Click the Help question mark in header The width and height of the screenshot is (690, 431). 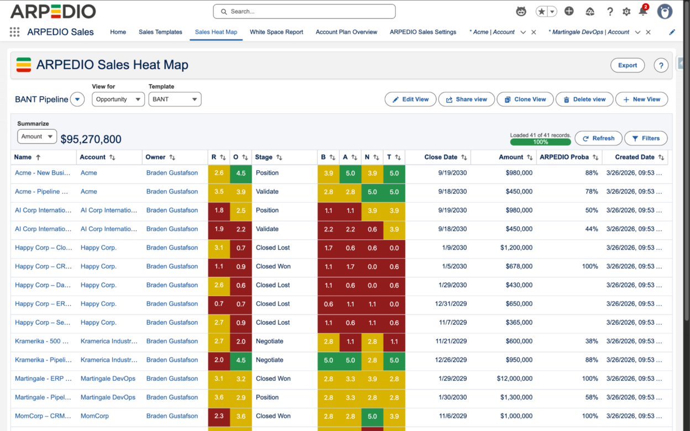click(610, 12)
